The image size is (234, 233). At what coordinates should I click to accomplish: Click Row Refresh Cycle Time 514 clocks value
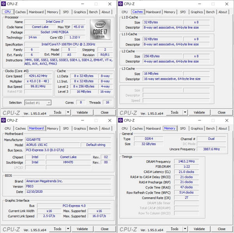(x=186, y=192)
